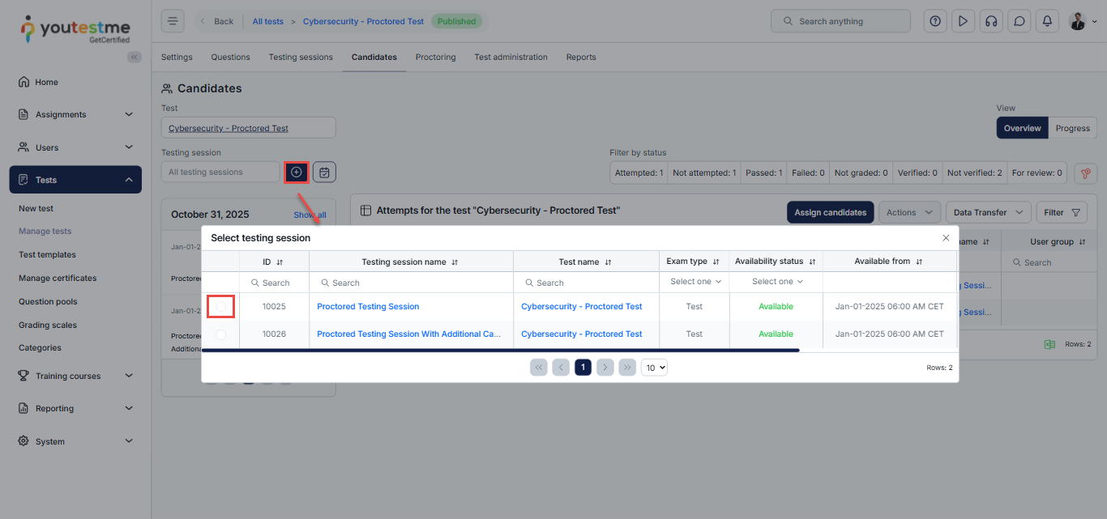Image resolution: width=1107 pixels, height=519 pixels.
Task: Open Proctored Testing Session link
Action: point(368,307)
